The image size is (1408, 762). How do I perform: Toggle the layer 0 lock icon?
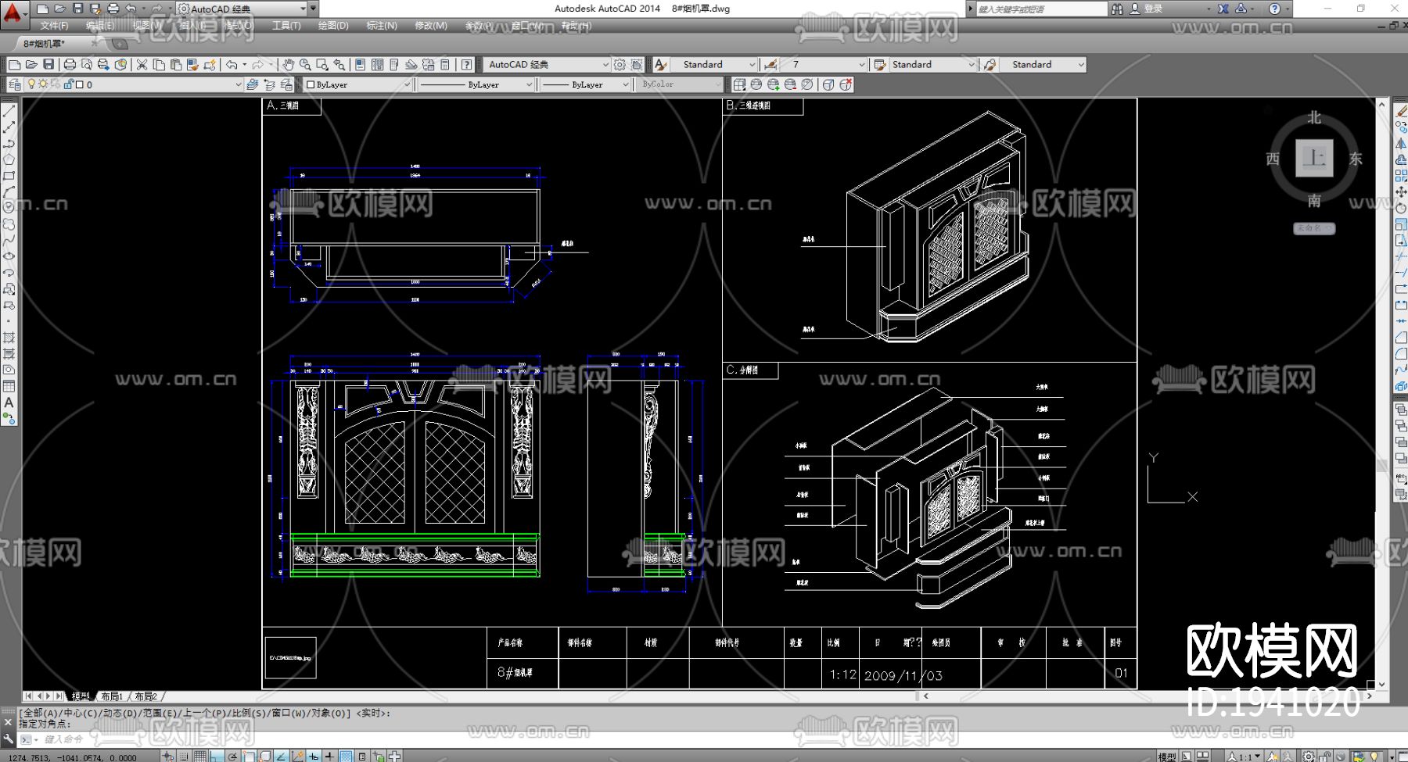click(69, 84)
